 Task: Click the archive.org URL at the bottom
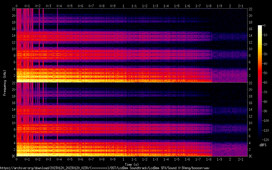tap(105, 168)
